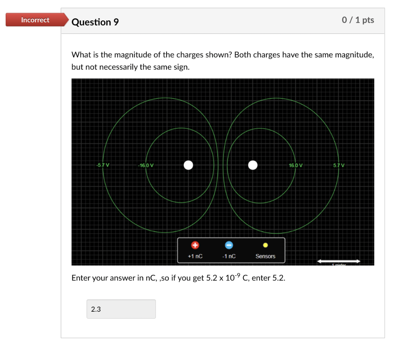Click the Question 9 heading
This screenshot has width=394, height=339.
(x=95, y=22)
